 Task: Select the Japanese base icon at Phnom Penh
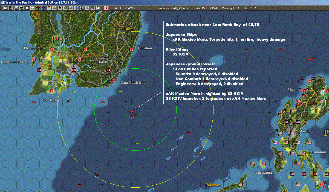click(x=51, y=49)
